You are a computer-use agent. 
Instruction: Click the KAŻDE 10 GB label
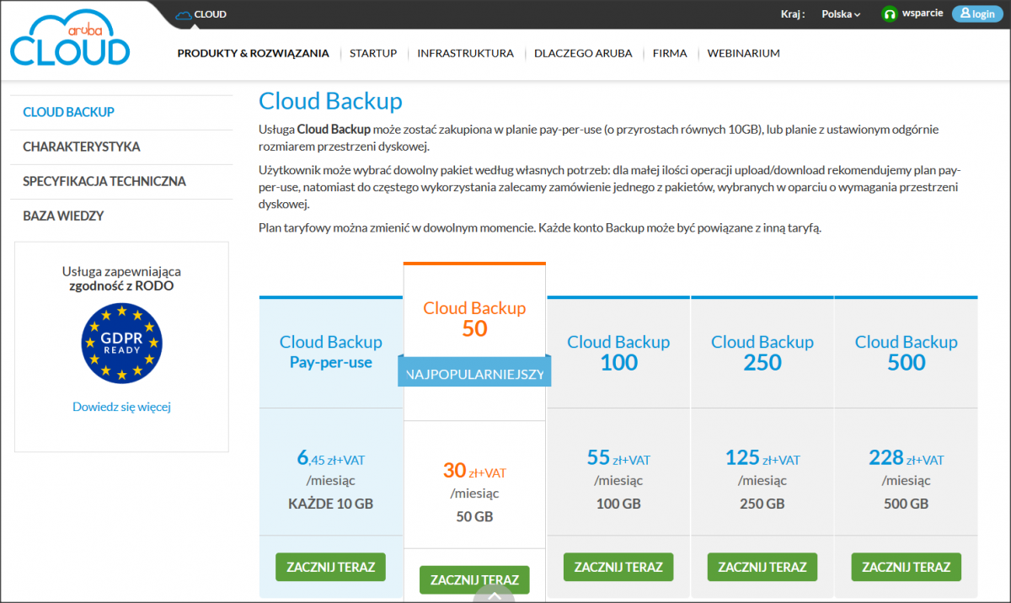point(331,504)
